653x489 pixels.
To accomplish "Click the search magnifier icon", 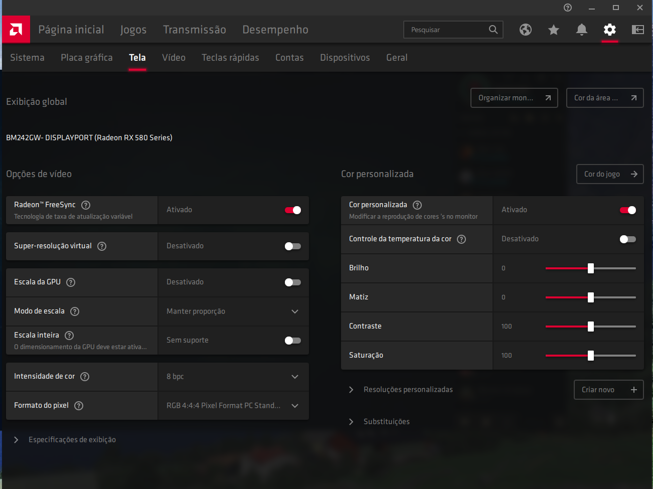I will (x=494, y=30).
